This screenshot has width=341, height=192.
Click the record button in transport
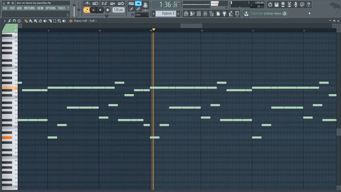pyautogui.click(x=108, y=10)
